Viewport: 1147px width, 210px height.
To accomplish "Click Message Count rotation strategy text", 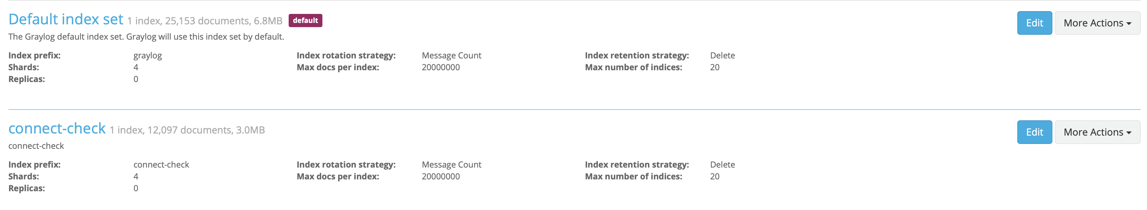I will (451, 56).
